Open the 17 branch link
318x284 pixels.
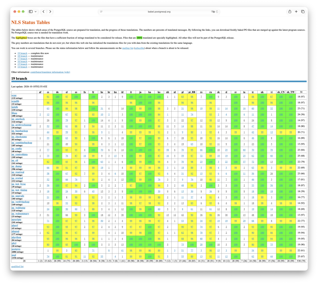point(22,58)
